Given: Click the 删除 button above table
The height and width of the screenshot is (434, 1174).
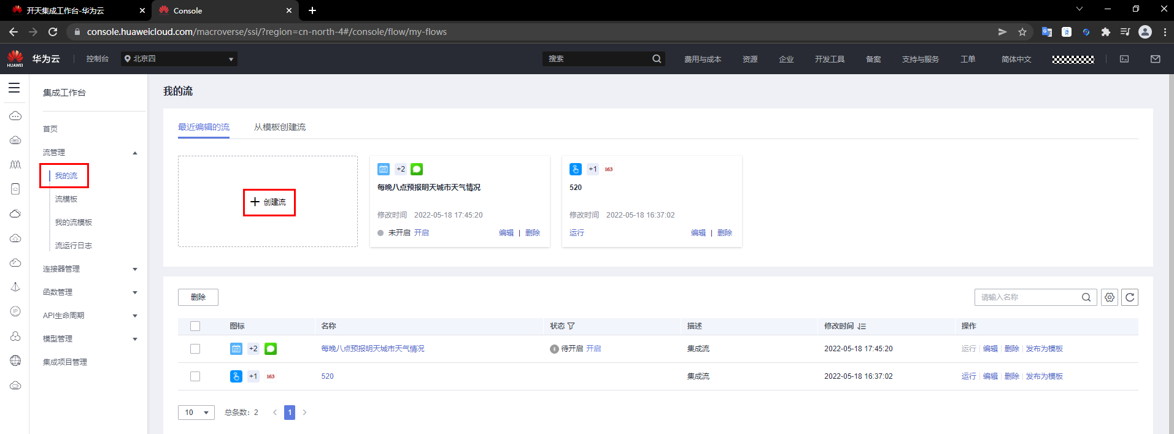Looking at the screenshot, I should 198,297.
